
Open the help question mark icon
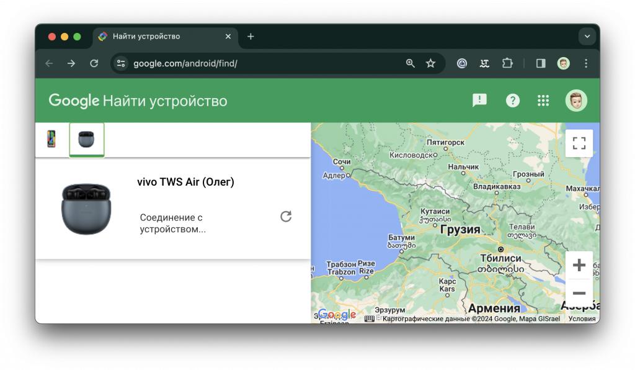pyautogui.click(x=512, y=101)
